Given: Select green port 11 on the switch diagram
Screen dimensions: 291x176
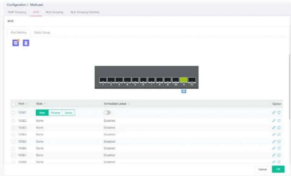Looking at the screenshot, I should coord(184,80).
